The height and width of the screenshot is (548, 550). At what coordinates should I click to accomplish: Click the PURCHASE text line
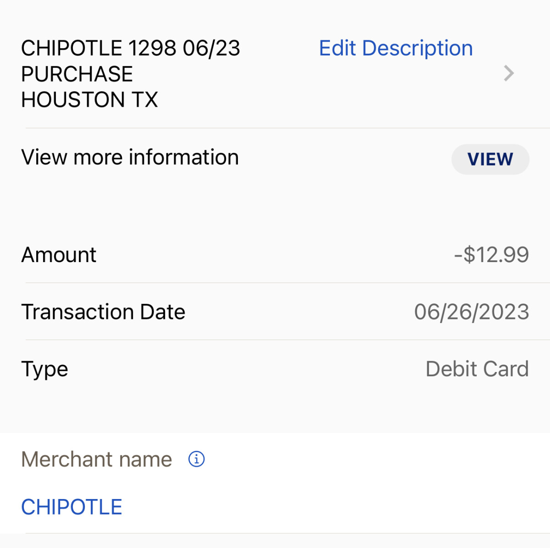(x=77, y=74)
